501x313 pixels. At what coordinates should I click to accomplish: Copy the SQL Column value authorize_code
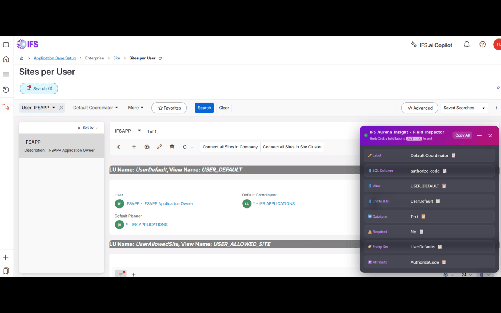[445, 171]
